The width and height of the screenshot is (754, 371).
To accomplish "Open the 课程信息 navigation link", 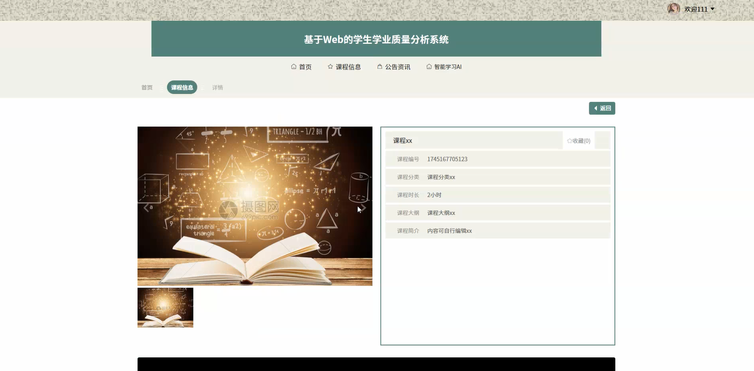I will point(347,66).
